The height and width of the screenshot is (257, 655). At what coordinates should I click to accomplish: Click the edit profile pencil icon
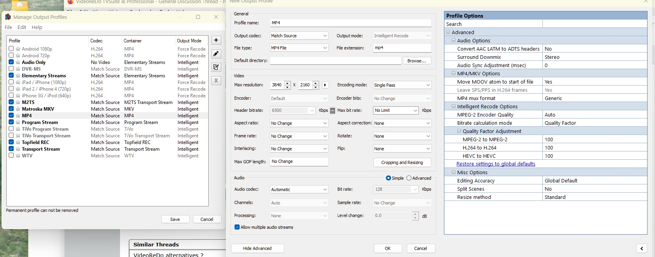coord(216,54)
